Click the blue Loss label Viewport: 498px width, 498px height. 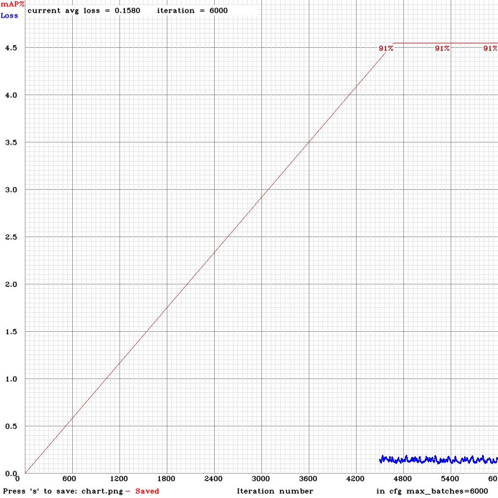10,16
